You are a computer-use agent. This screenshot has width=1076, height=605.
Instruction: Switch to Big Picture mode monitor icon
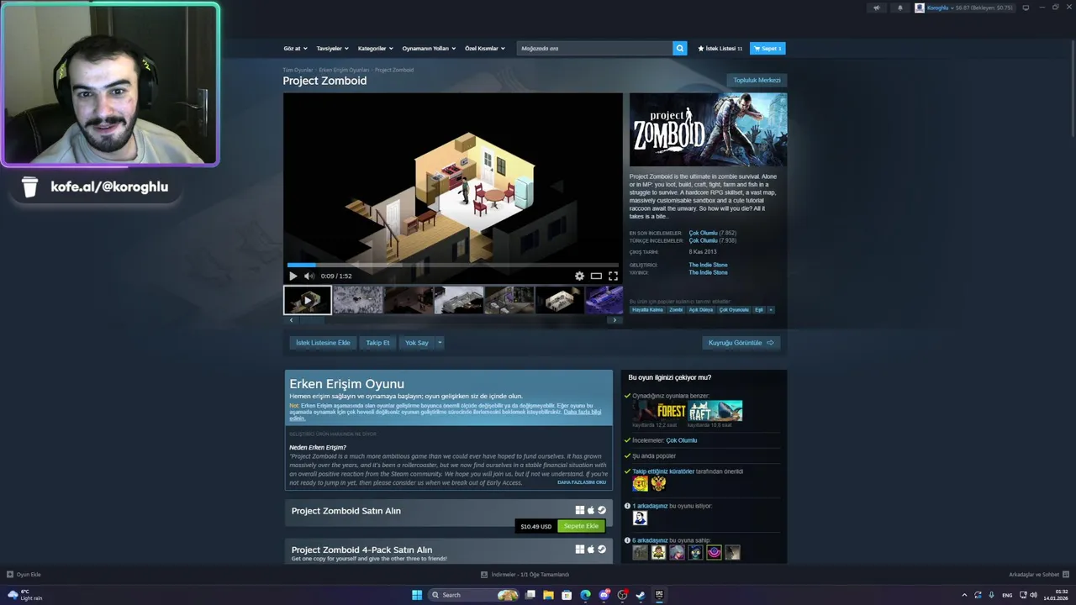point(1026,8)
